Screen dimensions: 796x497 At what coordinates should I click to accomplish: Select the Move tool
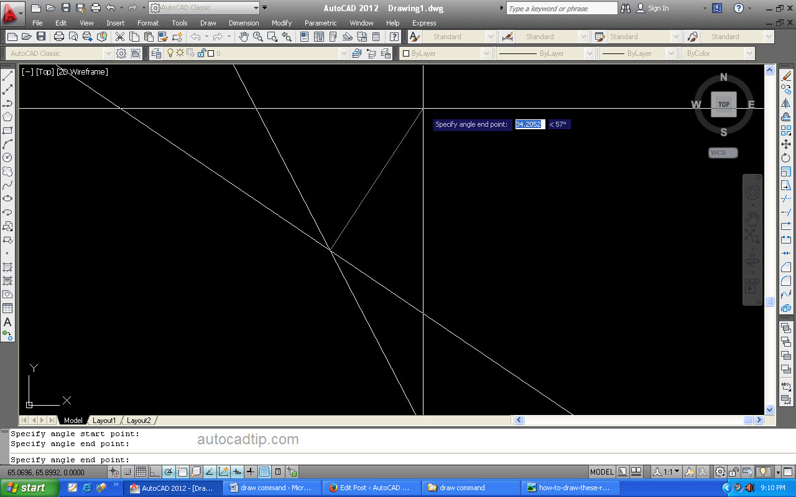pyautogui.click(x=786, y=144)
